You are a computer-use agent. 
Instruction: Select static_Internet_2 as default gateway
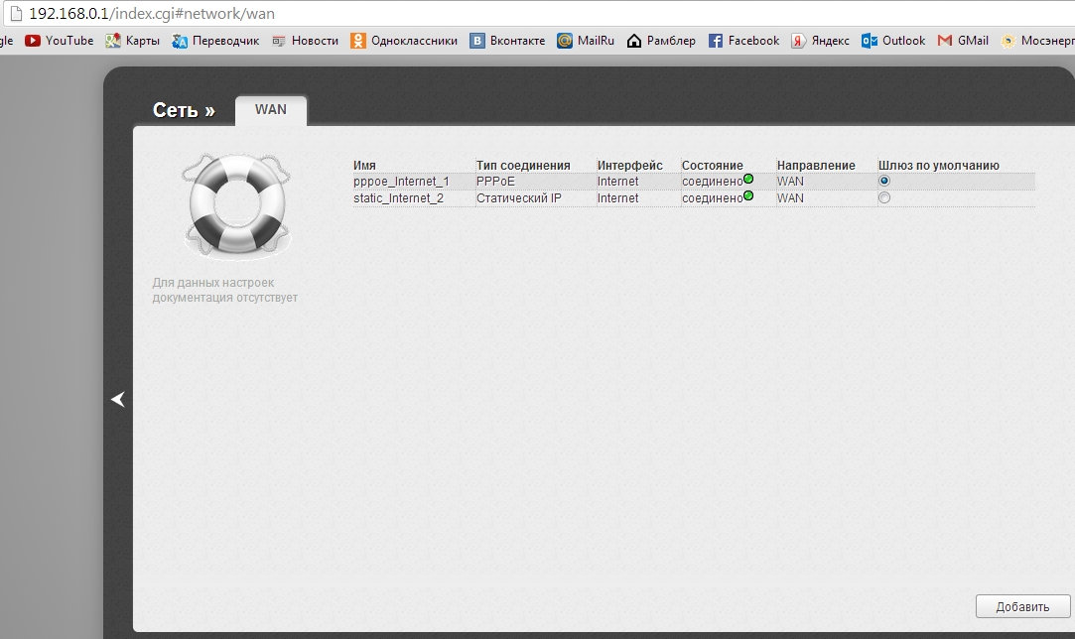(884, 198)
